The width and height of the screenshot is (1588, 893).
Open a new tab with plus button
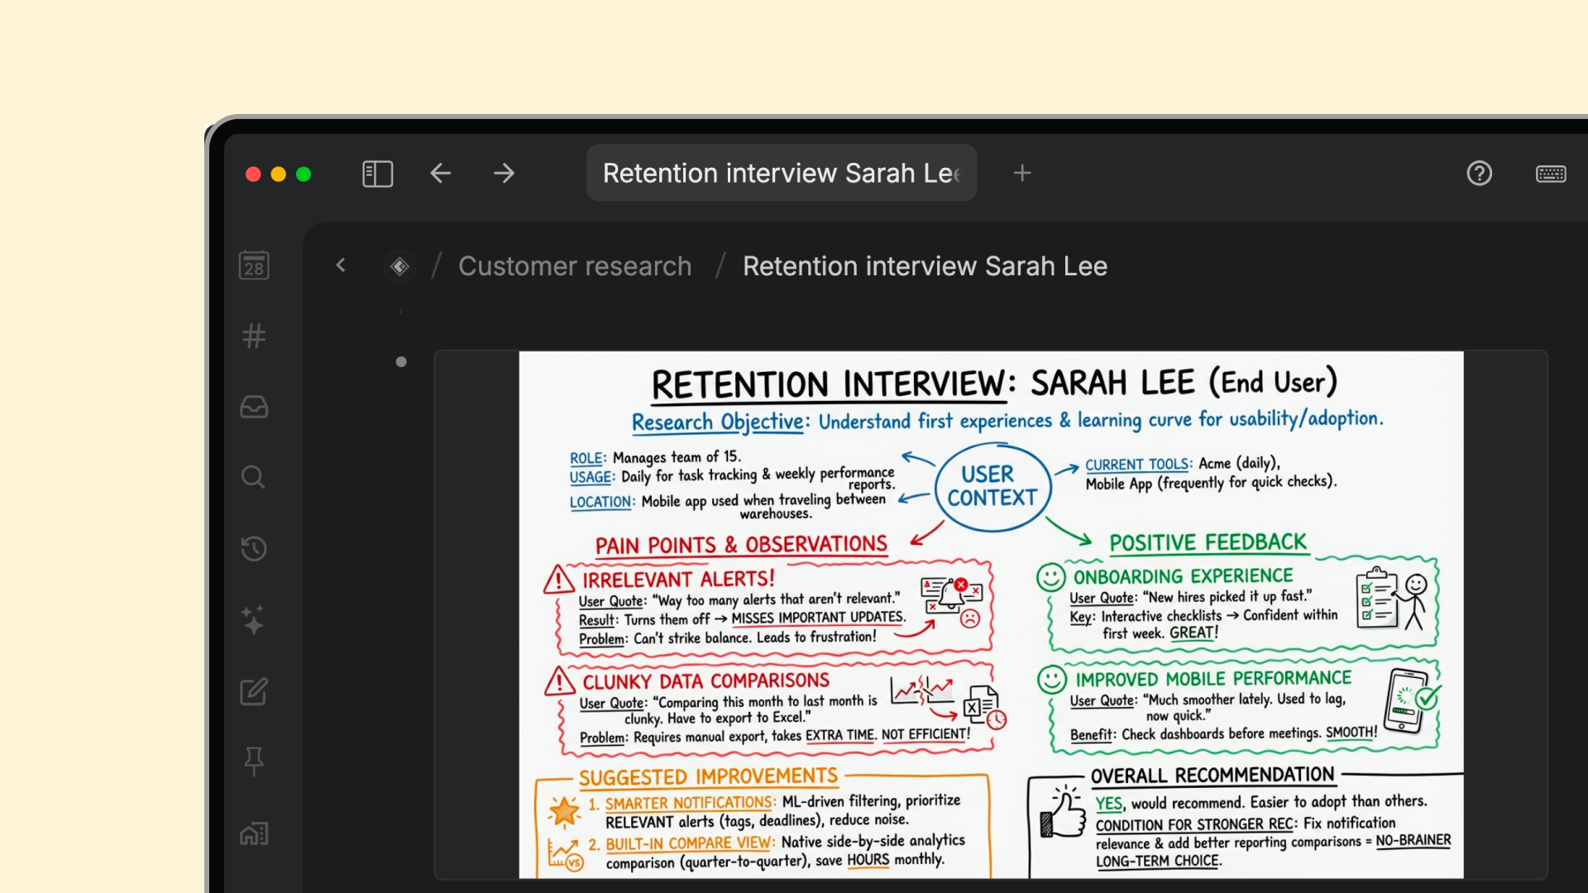coord(1022,174)
